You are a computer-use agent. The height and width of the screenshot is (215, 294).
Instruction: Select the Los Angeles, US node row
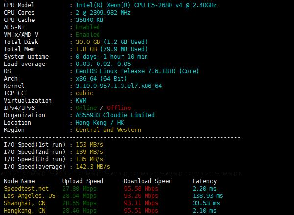pyautogui.click(x=114, y=196)
